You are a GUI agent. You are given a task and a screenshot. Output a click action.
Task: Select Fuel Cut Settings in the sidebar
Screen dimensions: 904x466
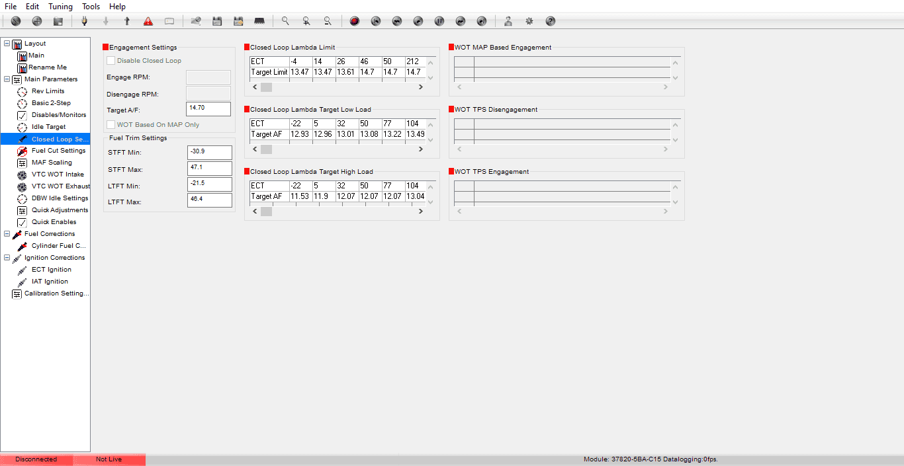pyautogui.click(x=59, y=150)
